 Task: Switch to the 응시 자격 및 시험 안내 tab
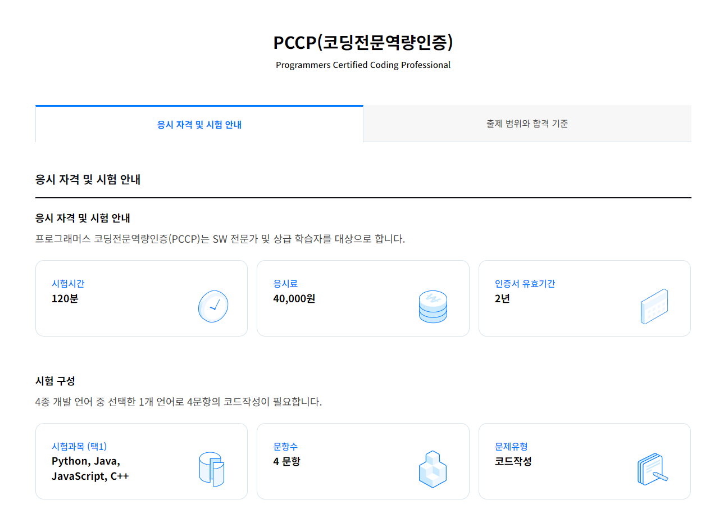point(199,124)
